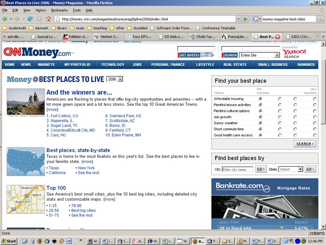The height and width of the screenshot is (245, 326).
Task: Open the Sugar Land street map thumbnail
Action: tap(26, 199)
